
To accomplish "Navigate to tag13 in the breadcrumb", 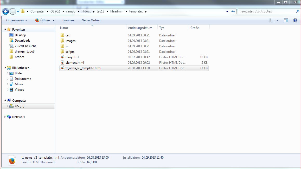I will pyautogui.click(x=100, y=11).
